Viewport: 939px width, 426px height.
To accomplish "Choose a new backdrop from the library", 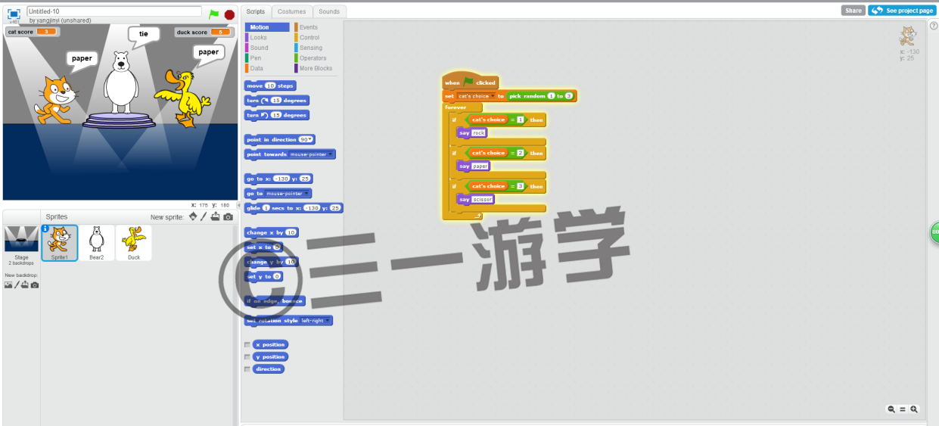I will [8, 285].
